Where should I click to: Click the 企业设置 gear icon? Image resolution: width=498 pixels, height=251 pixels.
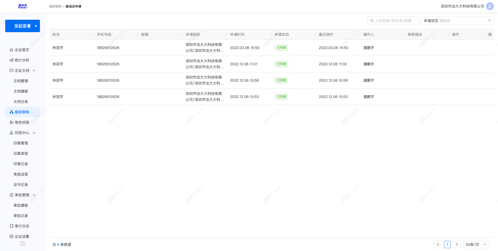pyautogui.click(x=11, y=236)
